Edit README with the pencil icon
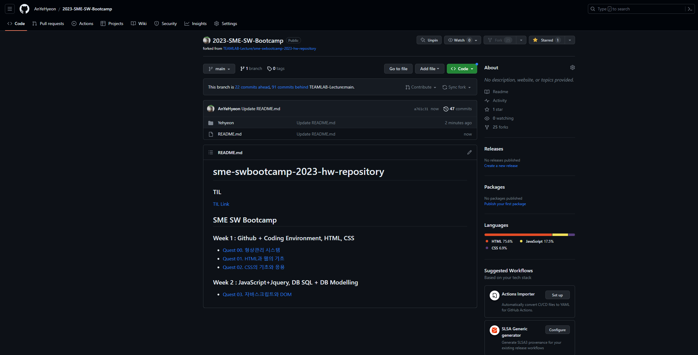This screenshot has width=698, height=355. (469, 152)
